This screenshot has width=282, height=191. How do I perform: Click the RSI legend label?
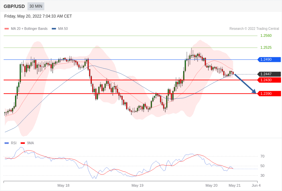click(14, 143)
